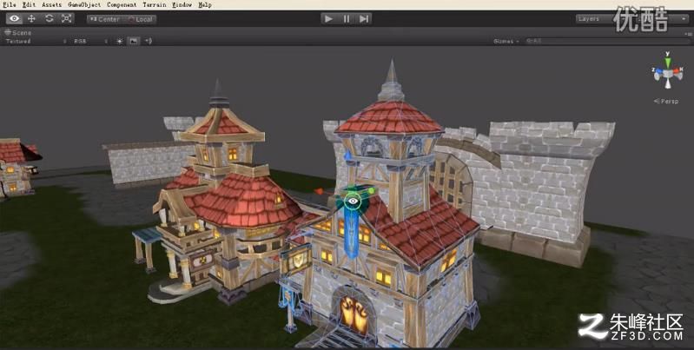Switch to the Scene tab
Image resolution: width=694 pixels, height=350 pixels.
pos(18,33)
